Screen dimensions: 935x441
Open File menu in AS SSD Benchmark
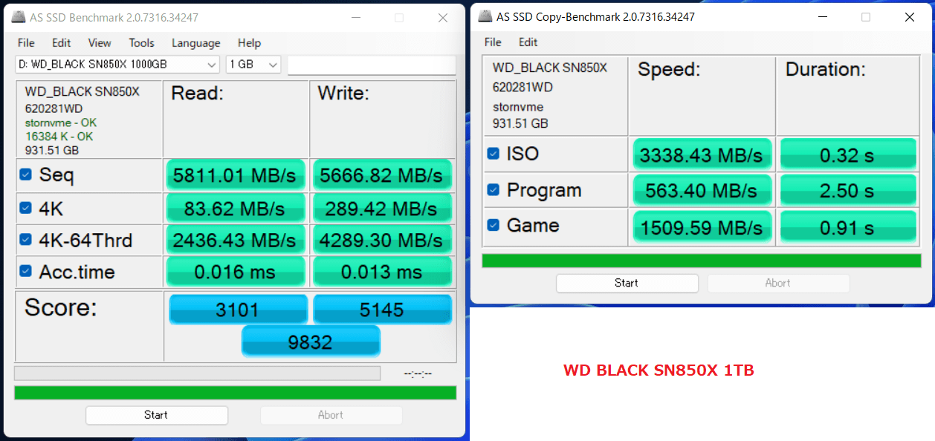click(x=26, y=43)
